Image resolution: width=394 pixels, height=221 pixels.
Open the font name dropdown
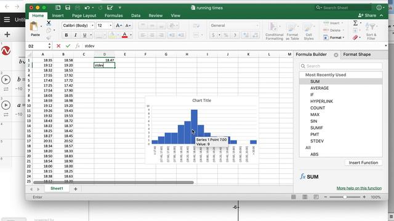point(92,26)
